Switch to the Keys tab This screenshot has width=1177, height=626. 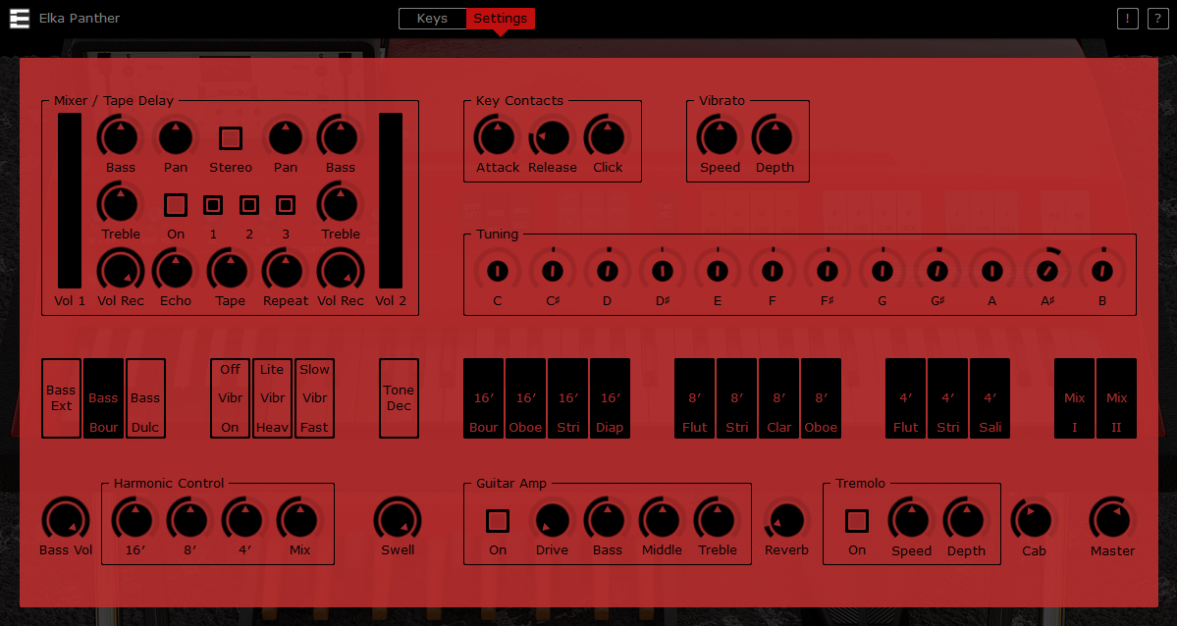(x=432, y=18)
